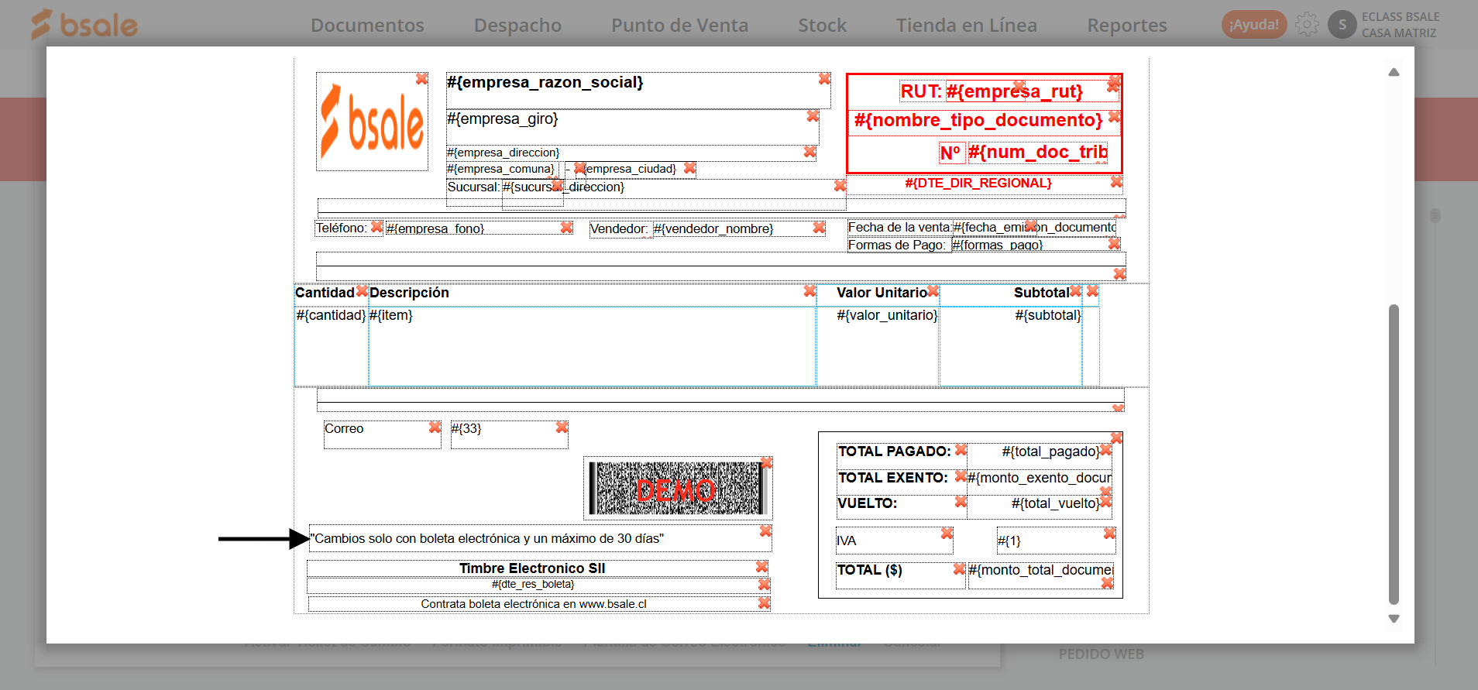The width and height of the screenshot is (1478, 690).
Task: Delete the #{1} field X icon
Action: (x=1109, y=534)
